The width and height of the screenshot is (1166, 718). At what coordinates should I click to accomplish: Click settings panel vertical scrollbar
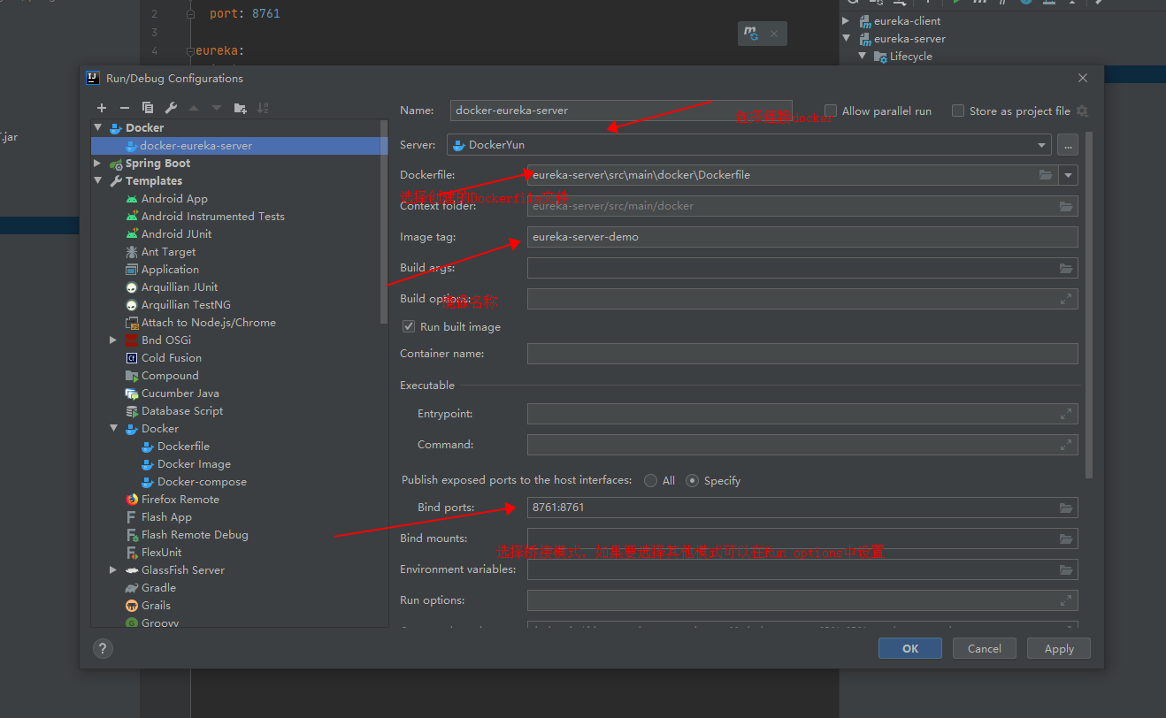1089,305
